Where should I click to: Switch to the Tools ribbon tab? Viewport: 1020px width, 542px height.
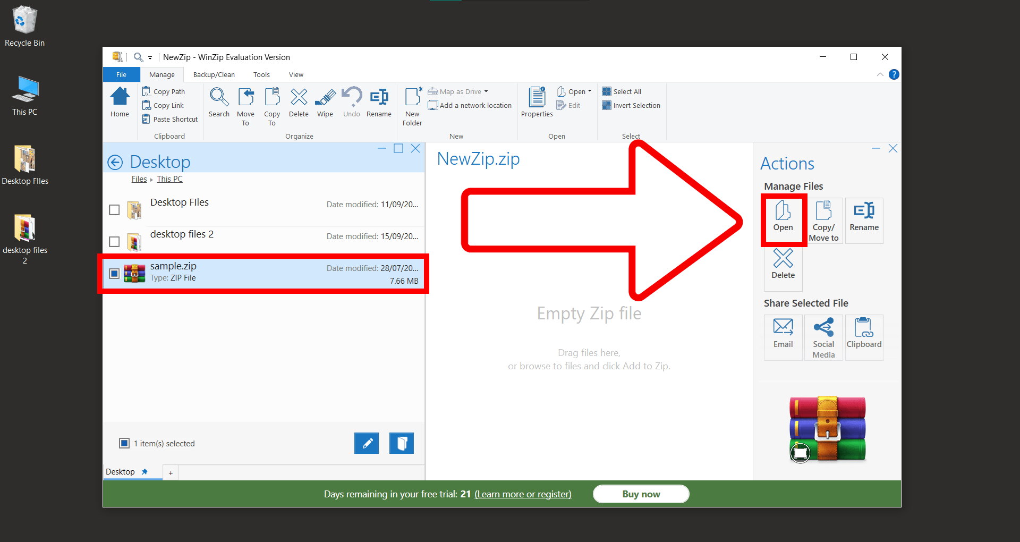(261, 74)
